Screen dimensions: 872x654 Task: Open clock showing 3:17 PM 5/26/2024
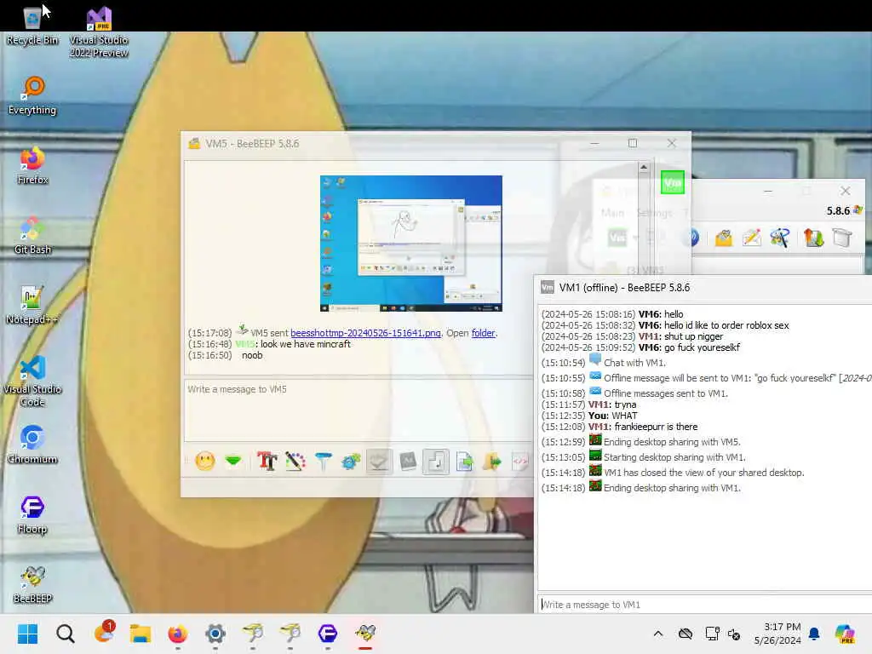tap(777, 634)
